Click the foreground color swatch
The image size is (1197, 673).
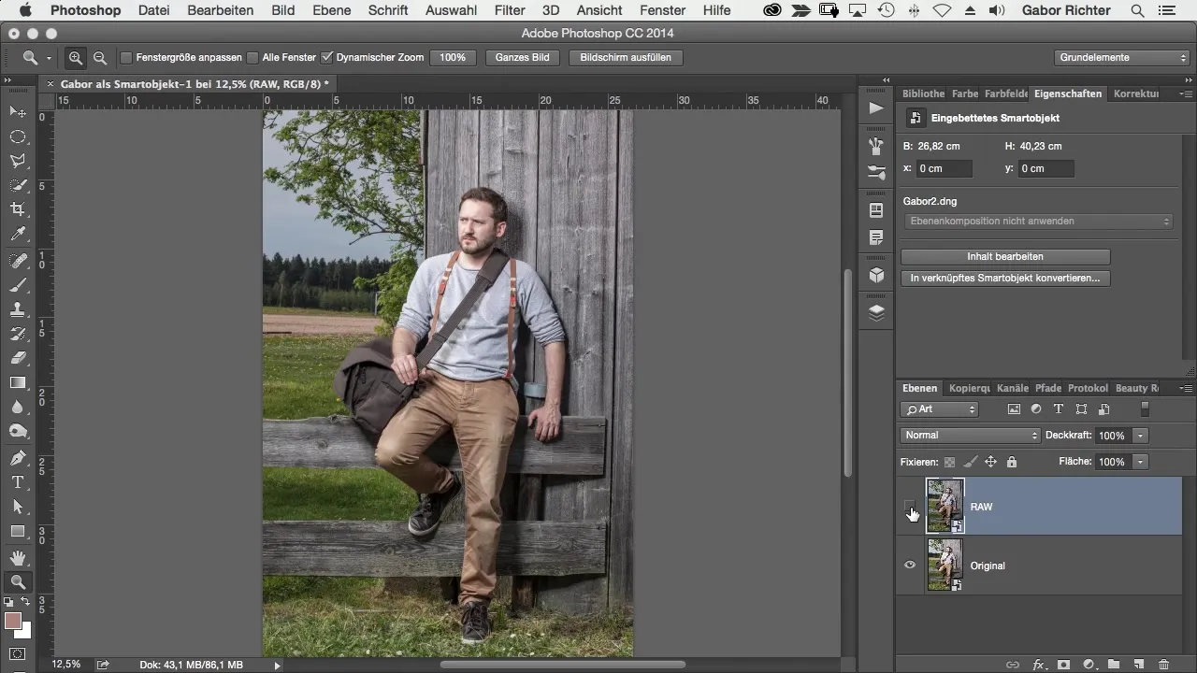coord(13,622)
